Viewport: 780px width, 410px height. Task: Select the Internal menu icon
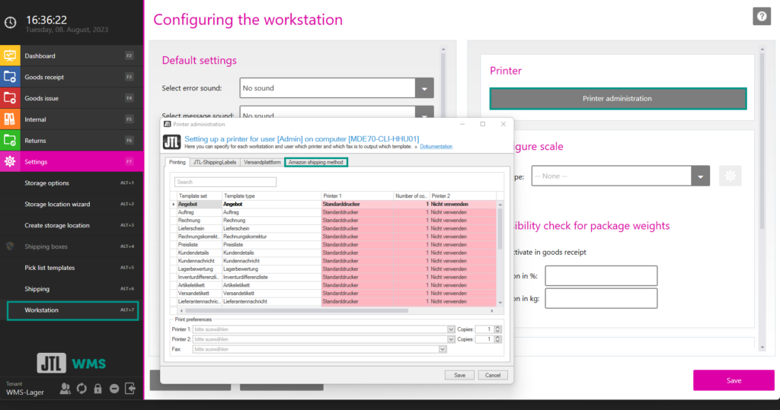(10, 119)
